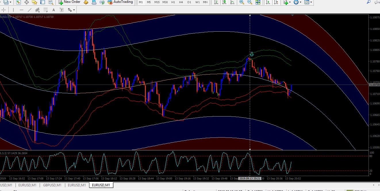380x191 pixels.
Task: Click the cloud-and-person icon next to MetaEditor
Action: tap(94, 2)
